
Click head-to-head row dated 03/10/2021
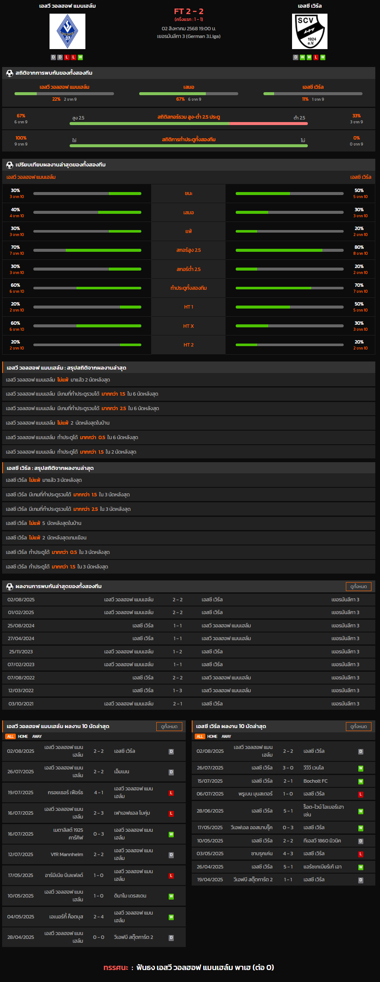pos(189,704)
